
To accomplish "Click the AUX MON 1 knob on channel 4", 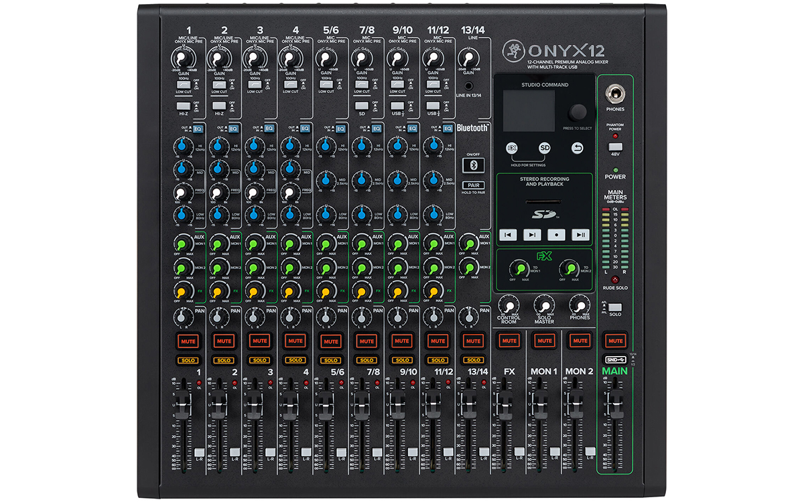I will [x=290, y=243].
